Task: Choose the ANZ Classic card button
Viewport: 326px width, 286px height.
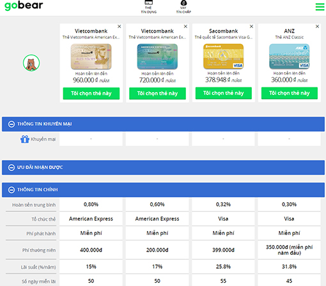Action: (x=290, y=93)
